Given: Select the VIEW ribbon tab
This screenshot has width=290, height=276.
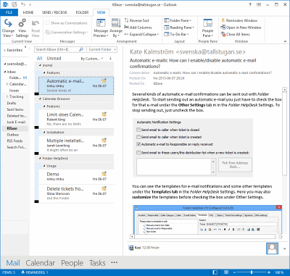Looking at the screenshot, I should point(101,12).
